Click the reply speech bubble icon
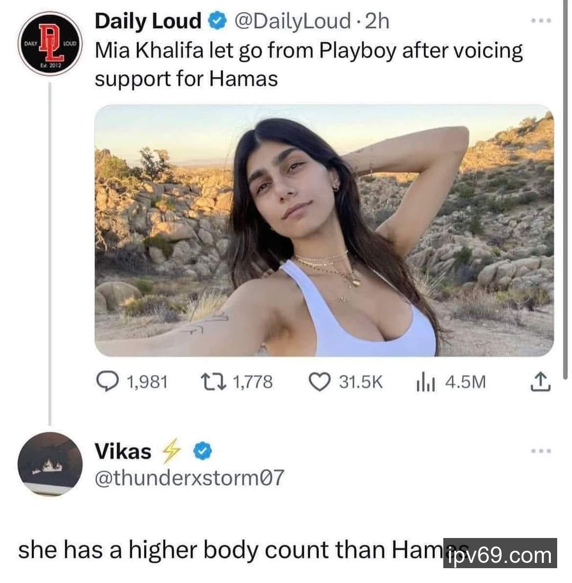 coord(108,382)
